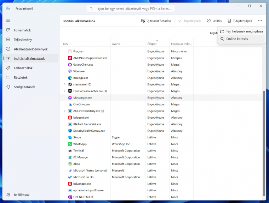Click the ONENOTEM.EXE OneNote icon
The image size is (269, 203).
pos(70,197)
